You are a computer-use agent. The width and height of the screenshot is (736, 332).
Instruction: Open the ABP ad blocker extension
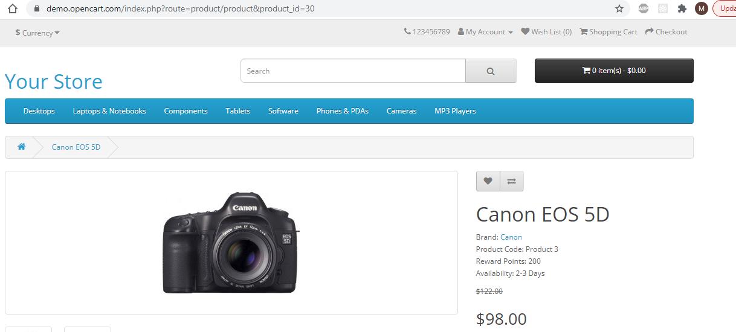click(x=644, y=8)
